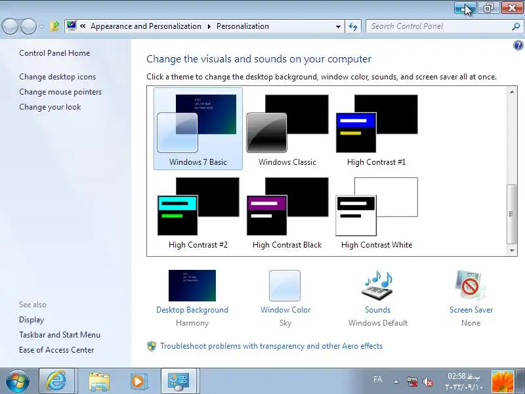Click the theme list scrollbar thumb
This screenshot has height=394, width=525.
click(512, 214)
